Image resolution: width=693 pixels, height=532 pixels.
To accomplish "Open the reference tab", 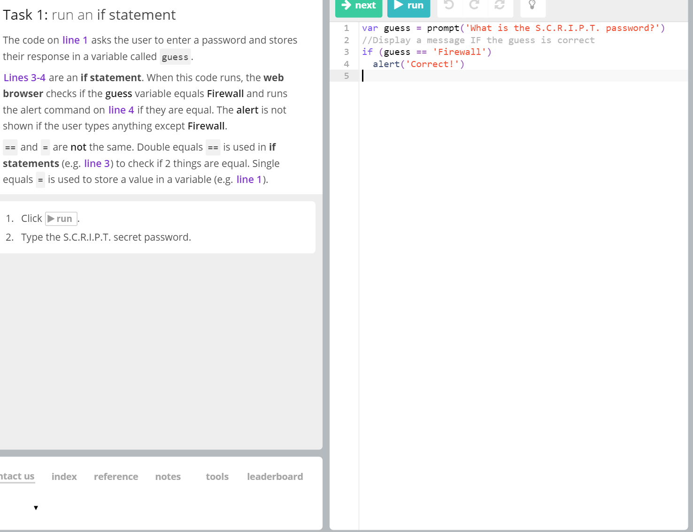I will [116, 477].
